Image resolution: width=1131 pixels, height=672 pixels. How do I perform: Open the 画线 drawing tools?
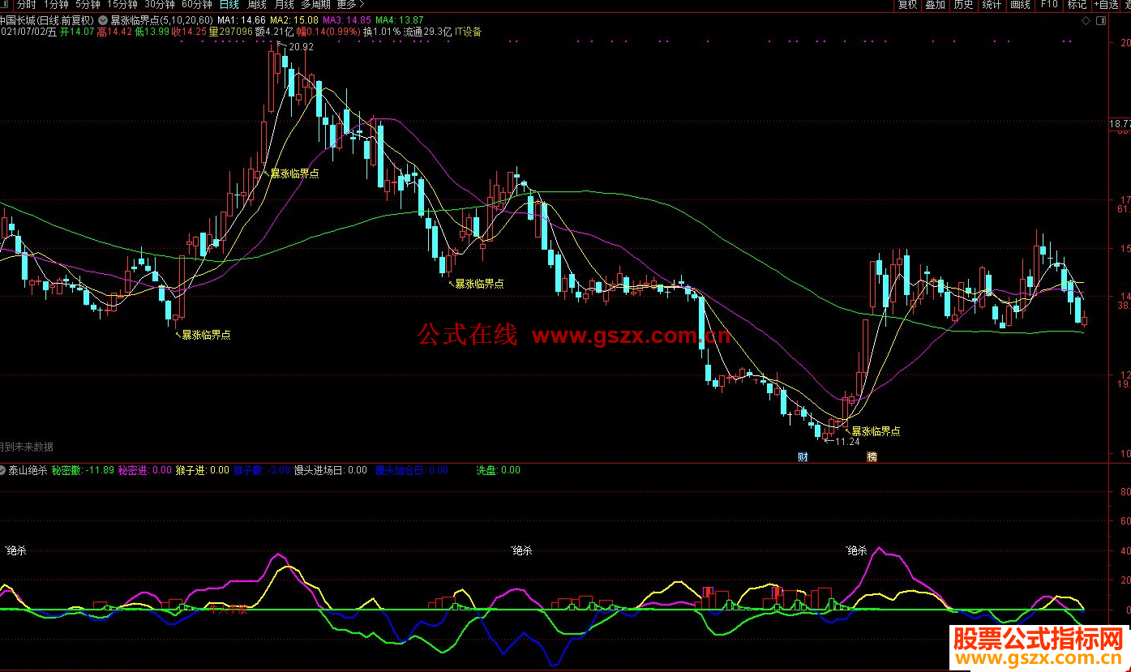click(1020, 5)
